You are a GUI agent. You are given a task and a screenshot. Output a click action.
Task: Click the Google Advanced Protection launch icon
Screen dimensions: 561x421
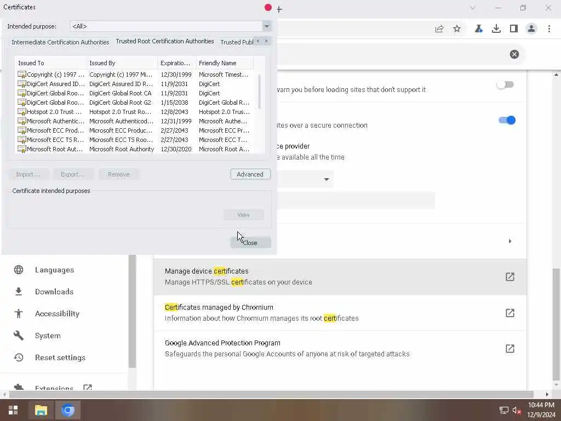(510, 349)
